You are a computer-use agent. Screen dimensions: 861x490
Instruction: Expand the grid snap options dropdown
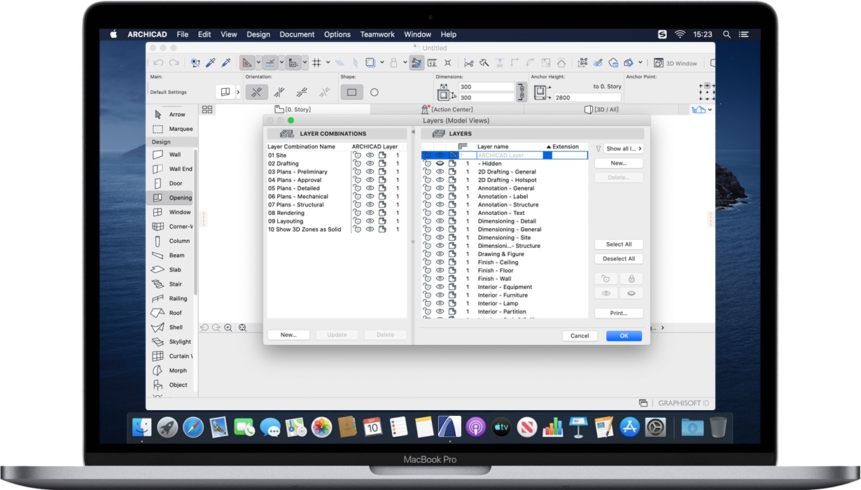pyautogui.click(x=328, y=62)
